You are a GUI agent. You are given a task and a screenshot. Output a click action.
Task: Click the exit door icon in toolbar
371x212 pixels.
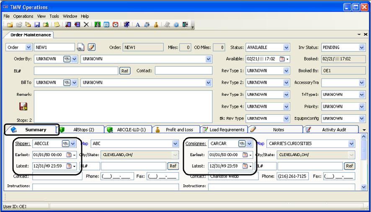tap(185, 25)
